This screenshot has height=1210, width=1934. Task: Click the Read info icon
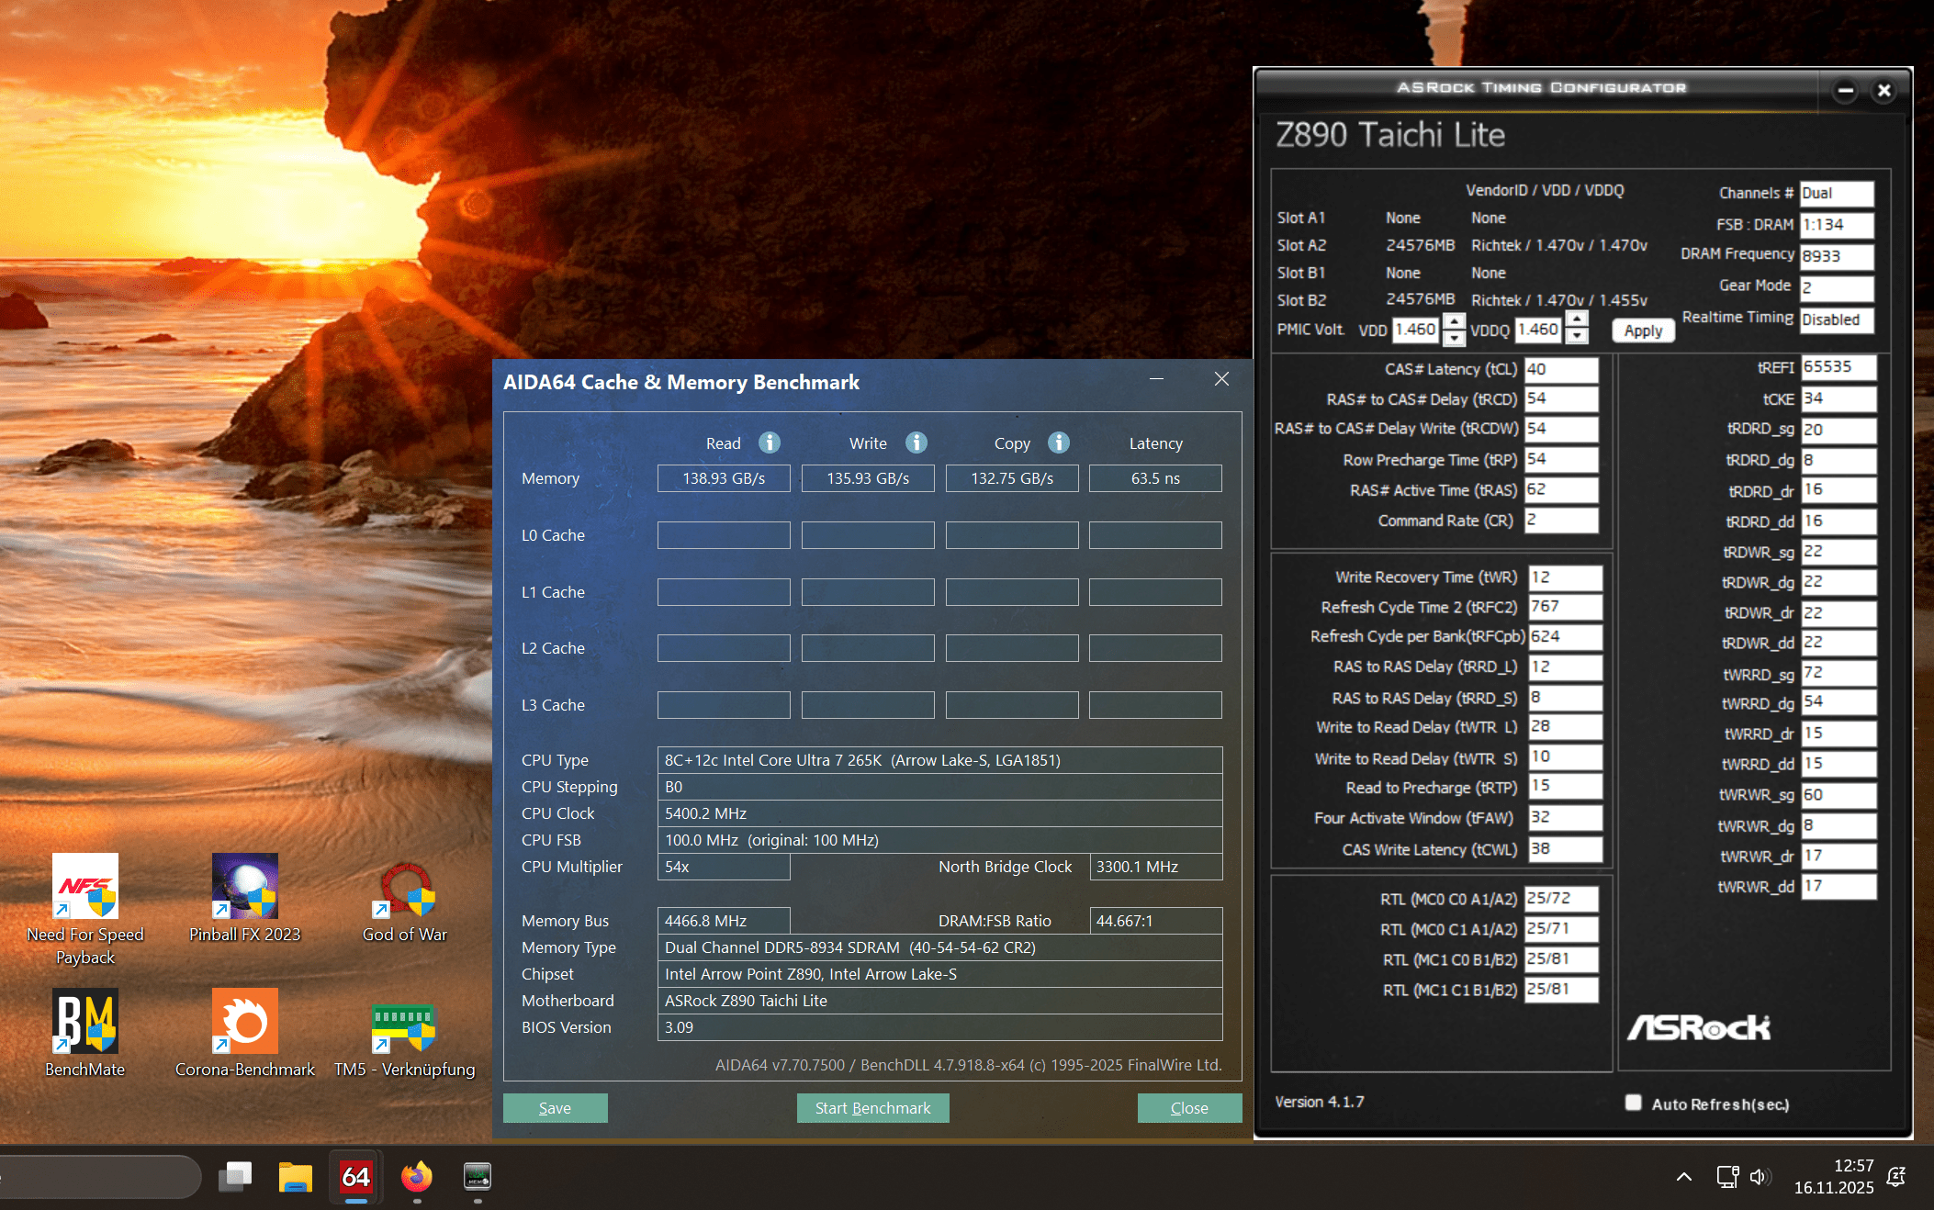(770, 443)
